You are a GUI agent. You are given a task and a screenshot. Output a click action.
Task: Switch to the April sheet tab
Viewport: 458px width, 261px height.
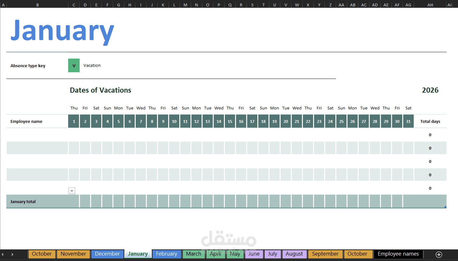(216, 254)
